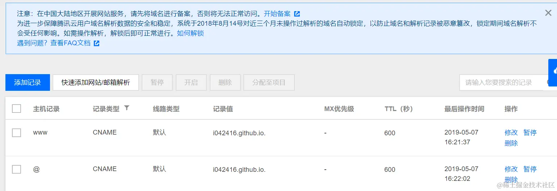Click TTL value 600 in @ row

(x=390, y=169)
